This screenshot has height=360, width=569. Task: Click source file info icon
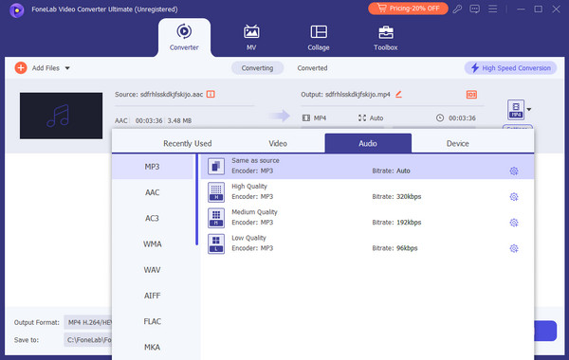[x=211, y=94]
